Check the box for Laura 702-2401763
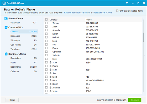This screenshot has height=104, width=147. (46, 41)
